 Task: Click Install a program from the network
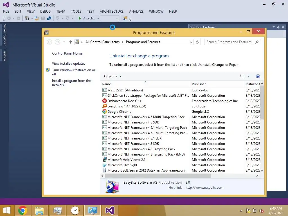tap(71, 83)
